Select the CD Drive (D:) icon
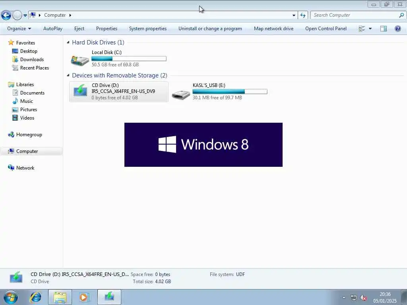 (x=80, y=91)
